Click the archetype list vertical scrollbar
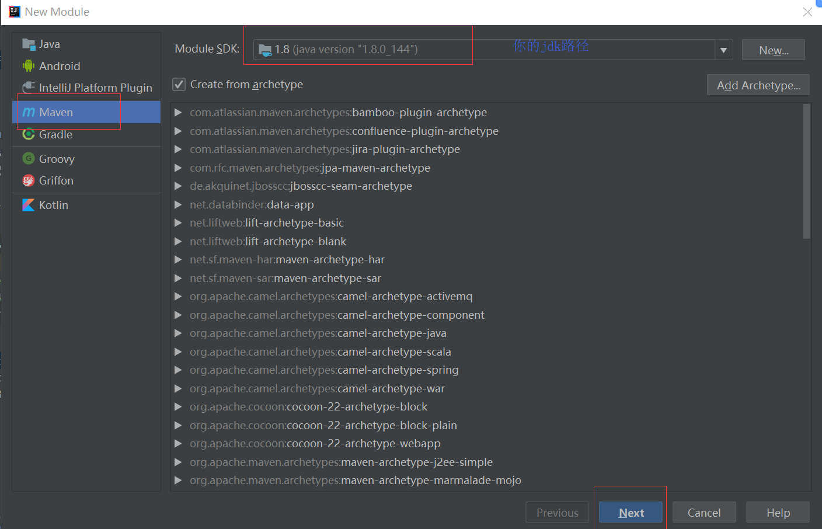Viewport: 822px width, 529px height. coord(807,171)
